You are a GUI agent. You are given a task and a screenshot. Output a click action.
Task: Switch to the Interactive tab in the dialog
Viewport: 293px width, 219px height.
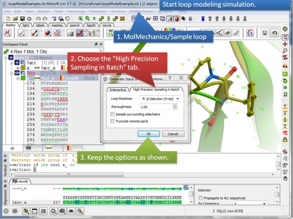118,90
